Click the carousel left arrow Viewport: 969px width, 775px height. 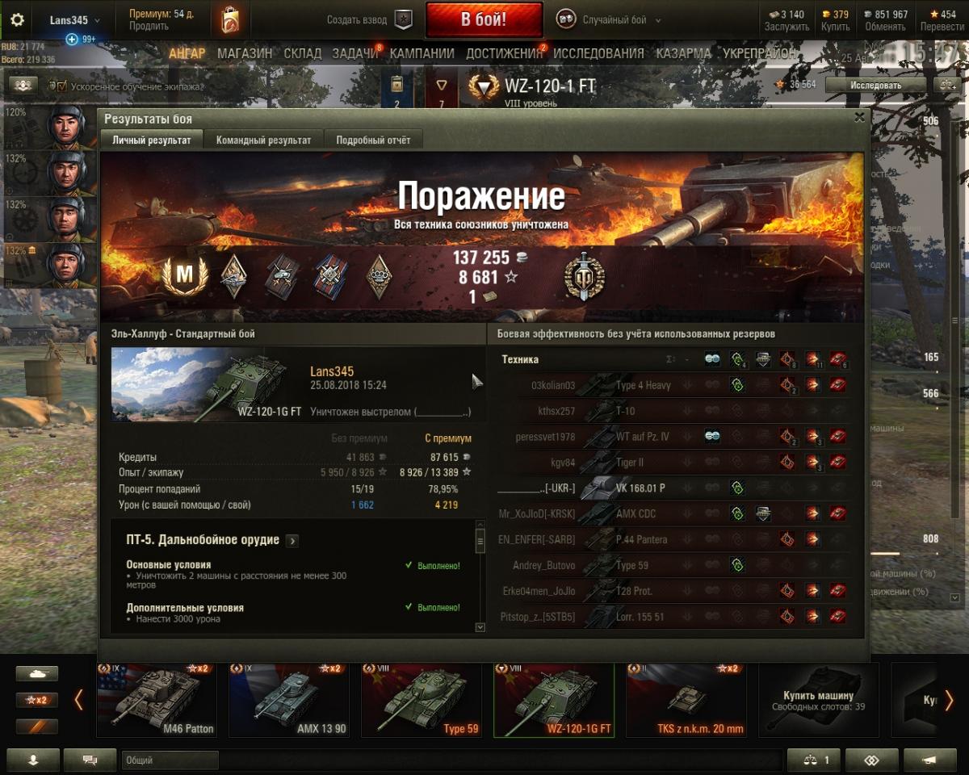(x=78, y=700)
